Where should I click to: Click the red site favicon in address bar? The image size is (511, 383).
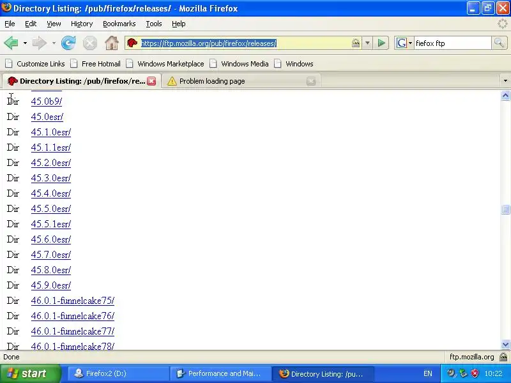(132, 43)
